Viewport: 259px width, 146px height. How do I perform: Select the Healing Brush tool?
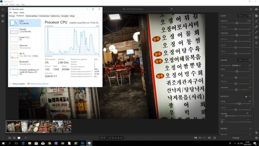(x=256, y=27)
